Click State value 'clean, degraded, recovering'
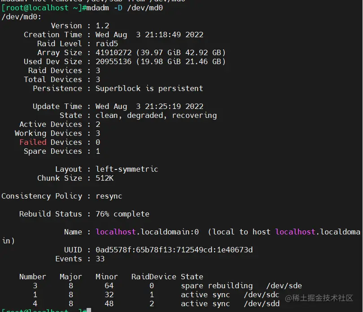The height and width of the screenshot is (312, 363). 156,115
